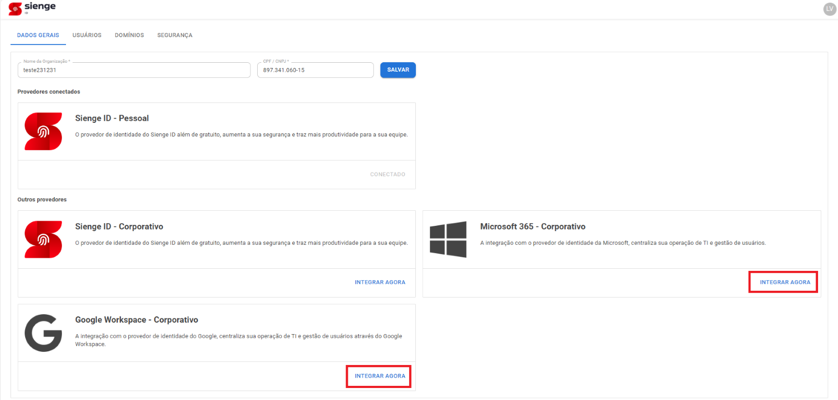Select the Microsoft 365 - Corporativo title
This screenshot has height=400, width=838.
(533, 226)
